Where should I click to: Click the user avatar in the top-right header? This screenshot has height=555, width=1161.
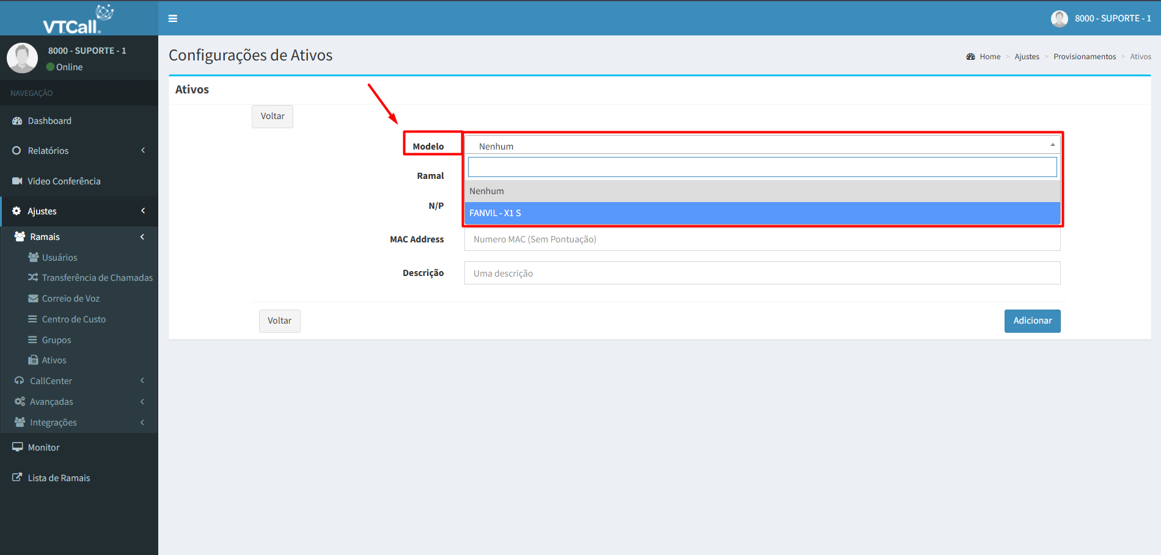(x=1059, y=18)
